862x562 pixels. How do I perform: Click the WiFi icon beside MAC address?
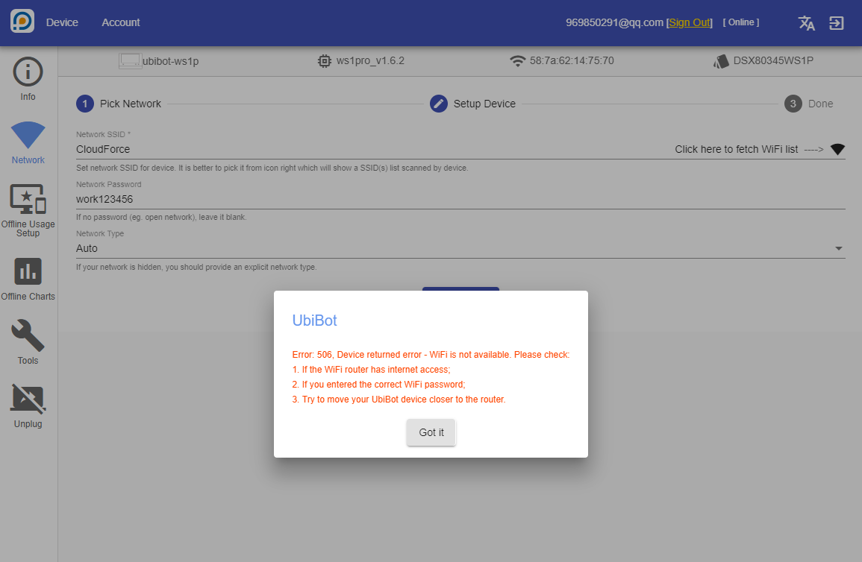(517, 61)
